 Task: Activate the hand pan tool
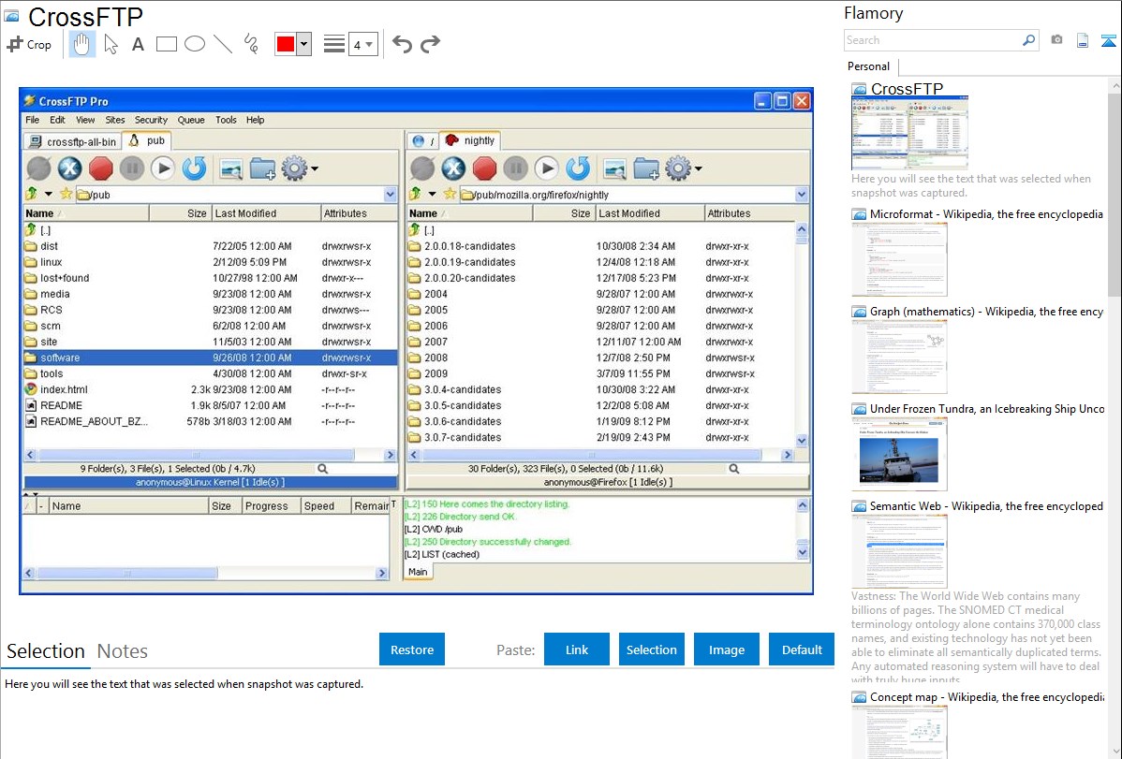81,44
